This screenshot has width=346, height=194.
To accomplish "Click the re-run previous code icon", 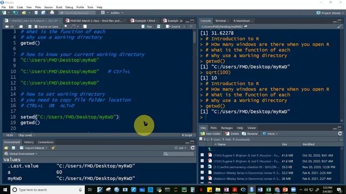I will coord(158,26).
